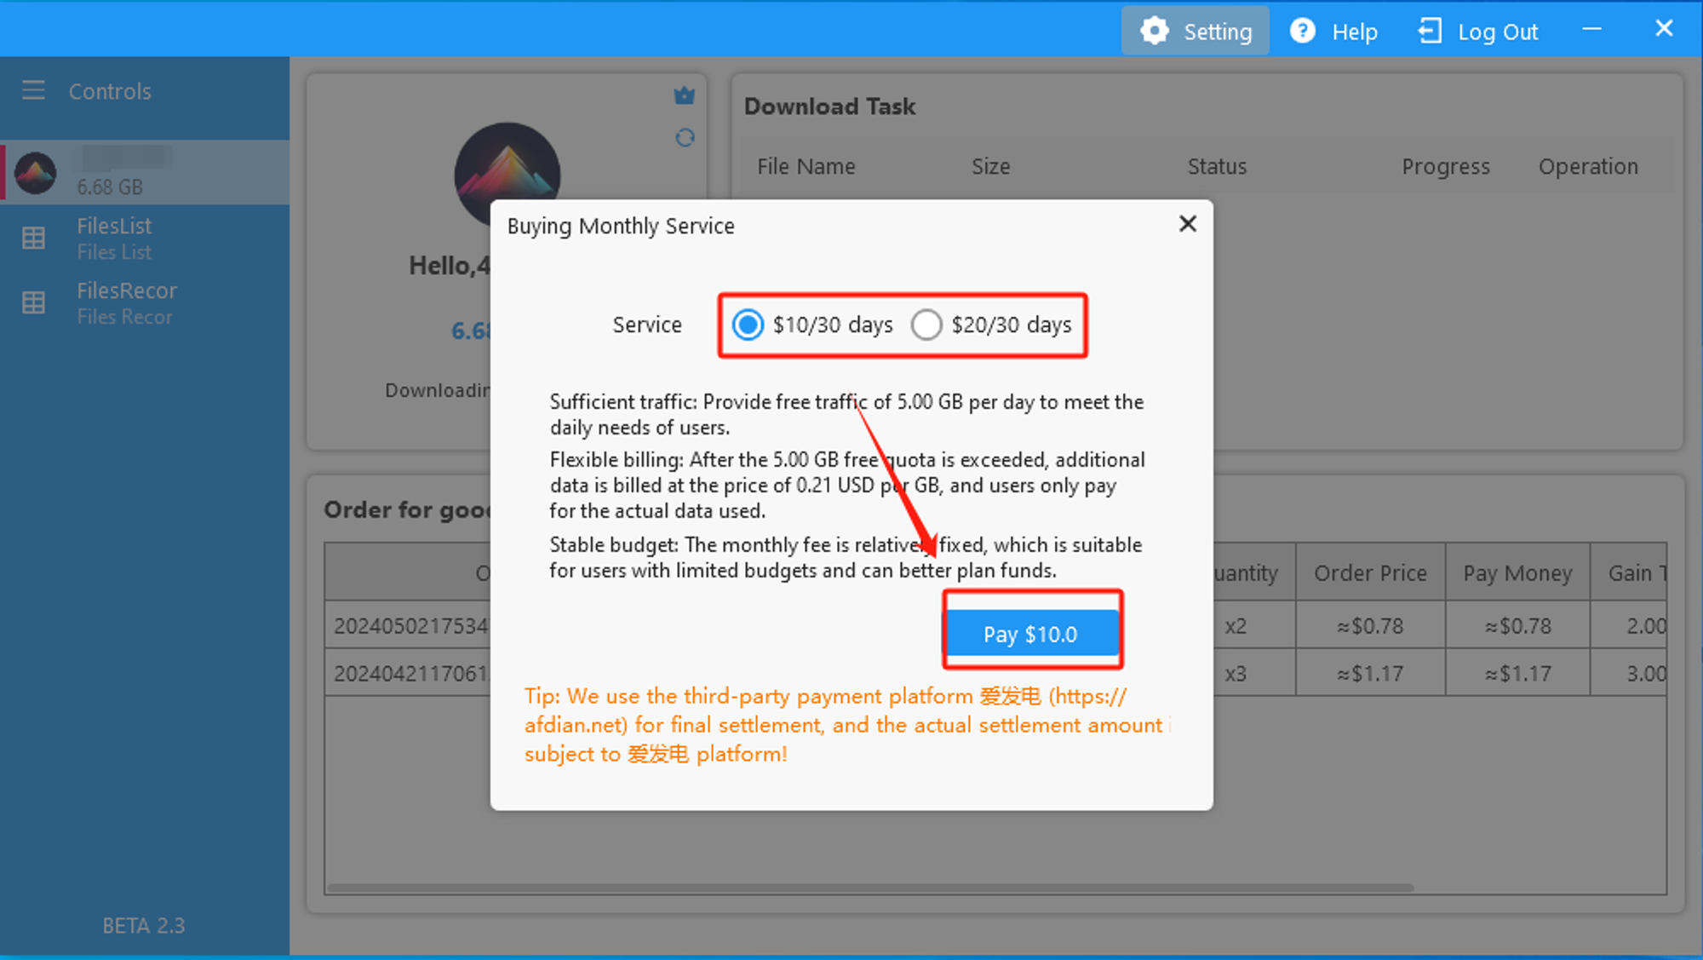Click the crown VIP icon on profile card
1703x960 pixels.
(685, 96)
